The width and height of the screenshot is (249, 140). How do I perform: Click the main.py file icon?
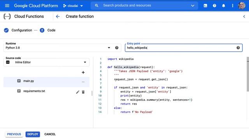coord(19,81)
